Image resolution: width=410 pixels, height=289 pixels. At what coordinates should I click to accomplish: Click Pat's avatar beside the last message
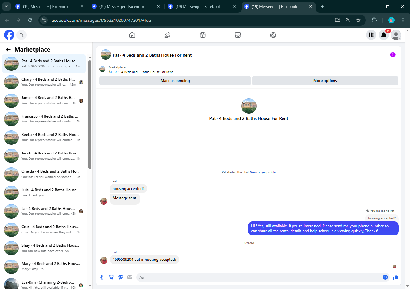[104, 260]
